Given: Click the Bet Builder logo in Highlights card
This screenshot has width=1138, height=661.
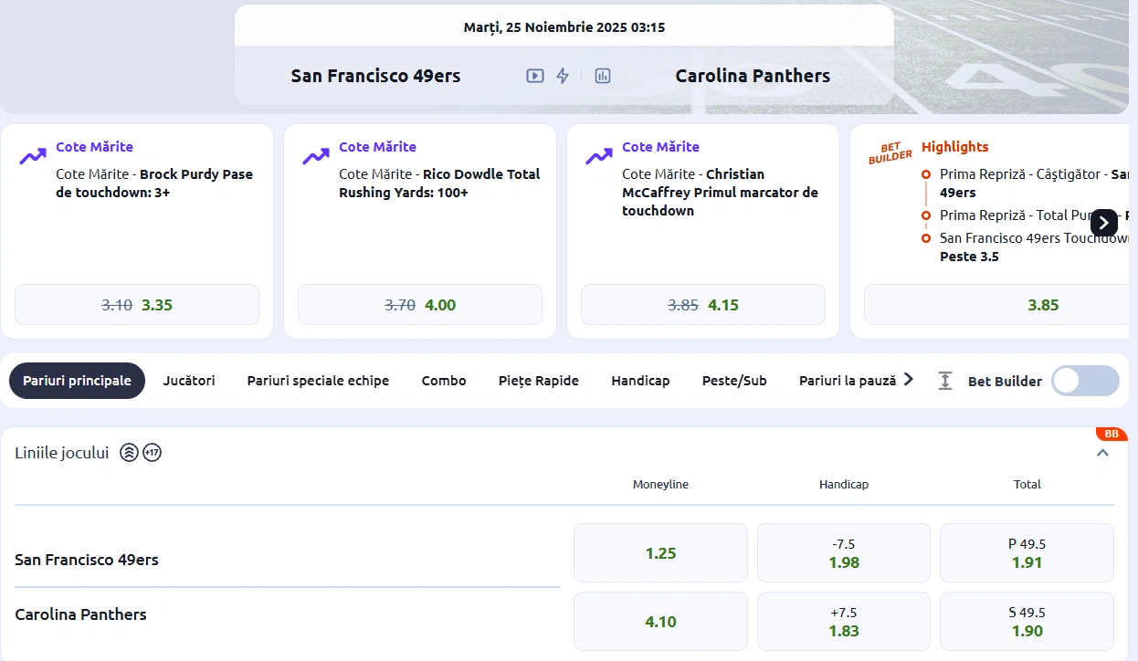Looking at the screenshot, I should pyautogui.click(x=890, y=152).
